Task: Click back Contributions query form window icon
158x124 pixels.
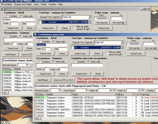Action: 3,9
